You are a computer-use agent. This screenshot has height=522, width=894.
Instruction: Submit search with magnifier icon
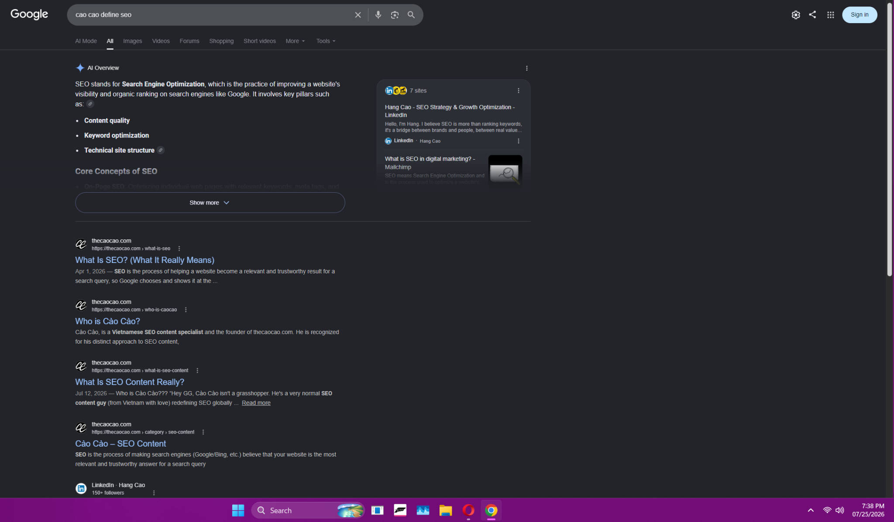coord(411,15)
